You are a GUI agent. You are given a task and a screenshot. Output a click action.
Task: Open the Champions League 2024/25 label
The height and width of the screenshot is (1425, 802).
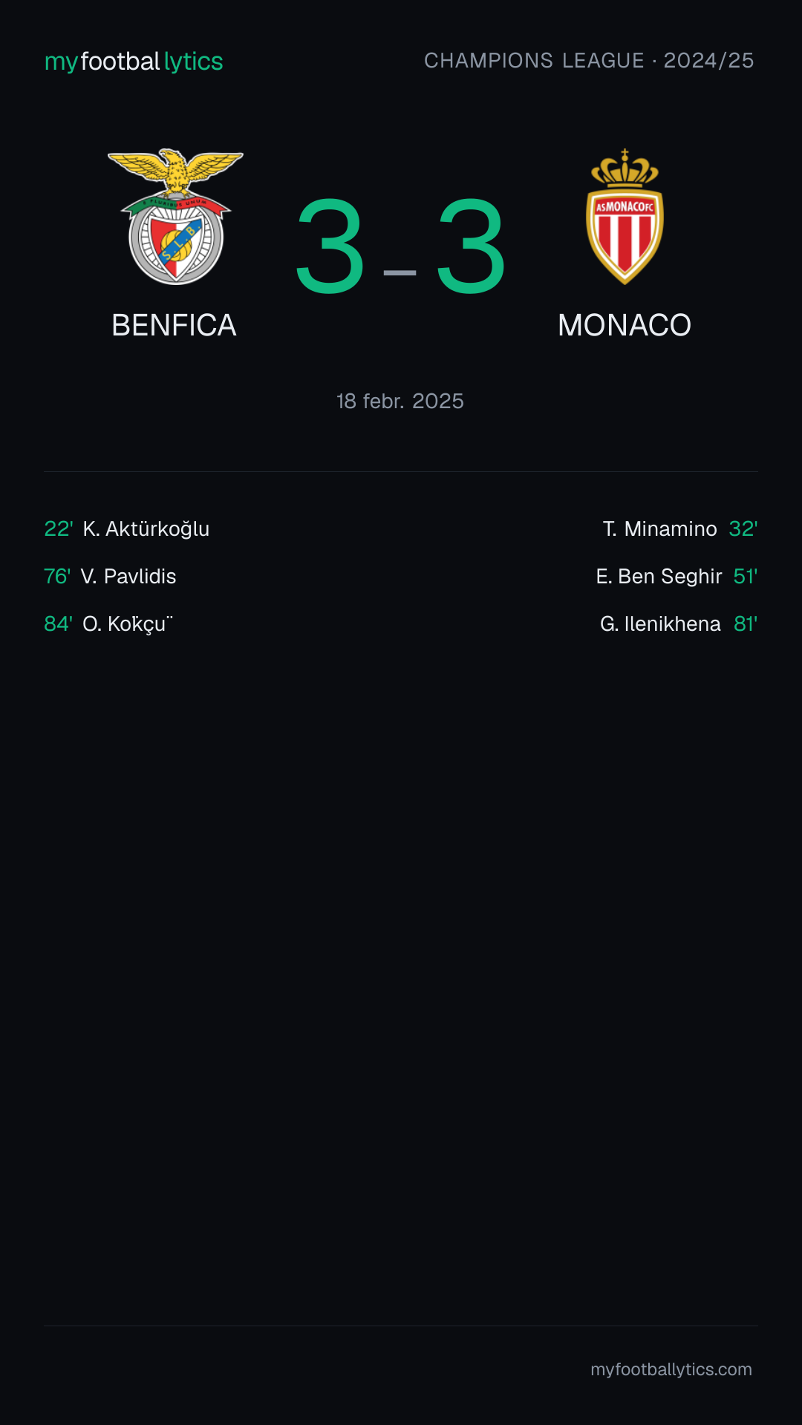pos(589,61)
